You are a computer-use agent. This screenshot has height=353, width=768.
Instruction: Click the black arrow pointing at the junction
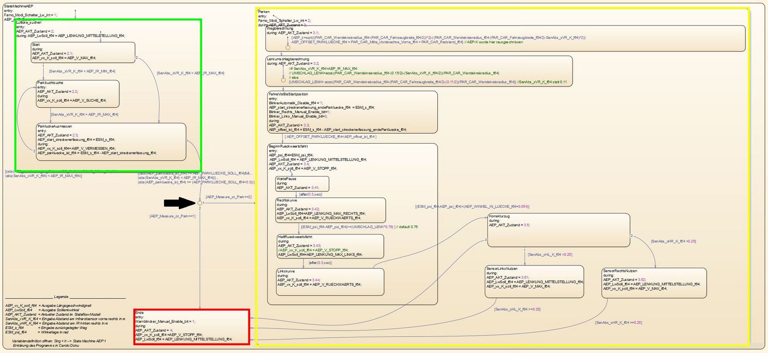(x=180, y=203)
